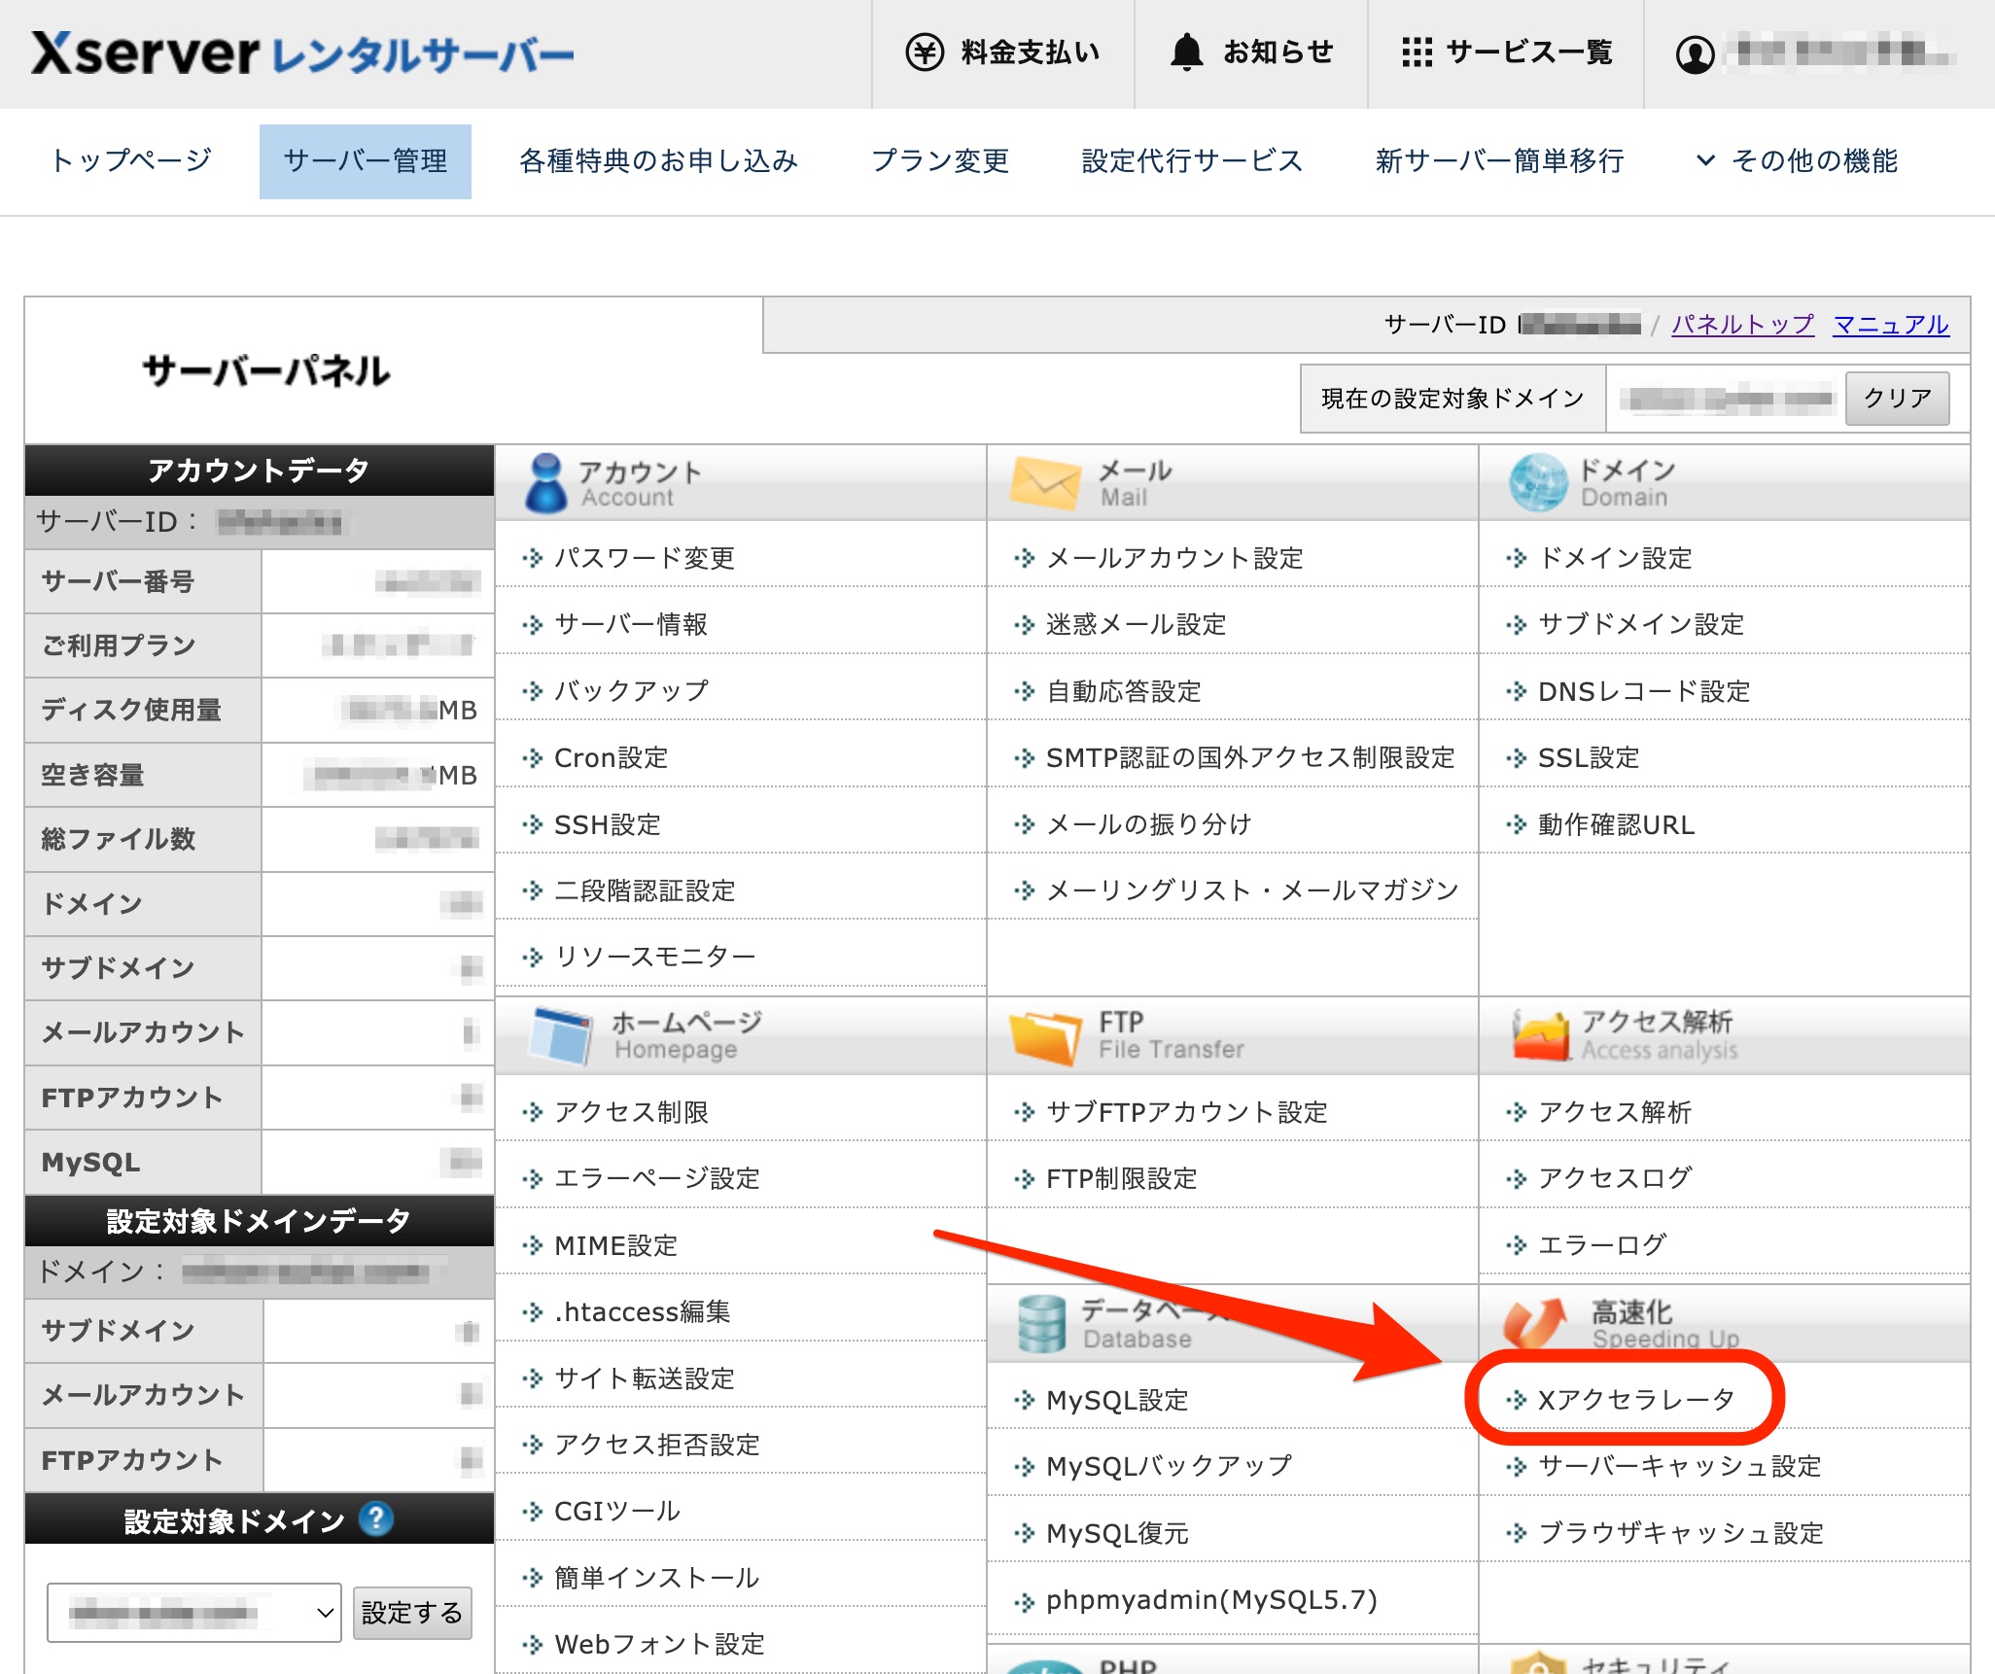Screen dimensions: 1995x1674
Task: Open 自動応答設定 link
Action: (1124, 691)
